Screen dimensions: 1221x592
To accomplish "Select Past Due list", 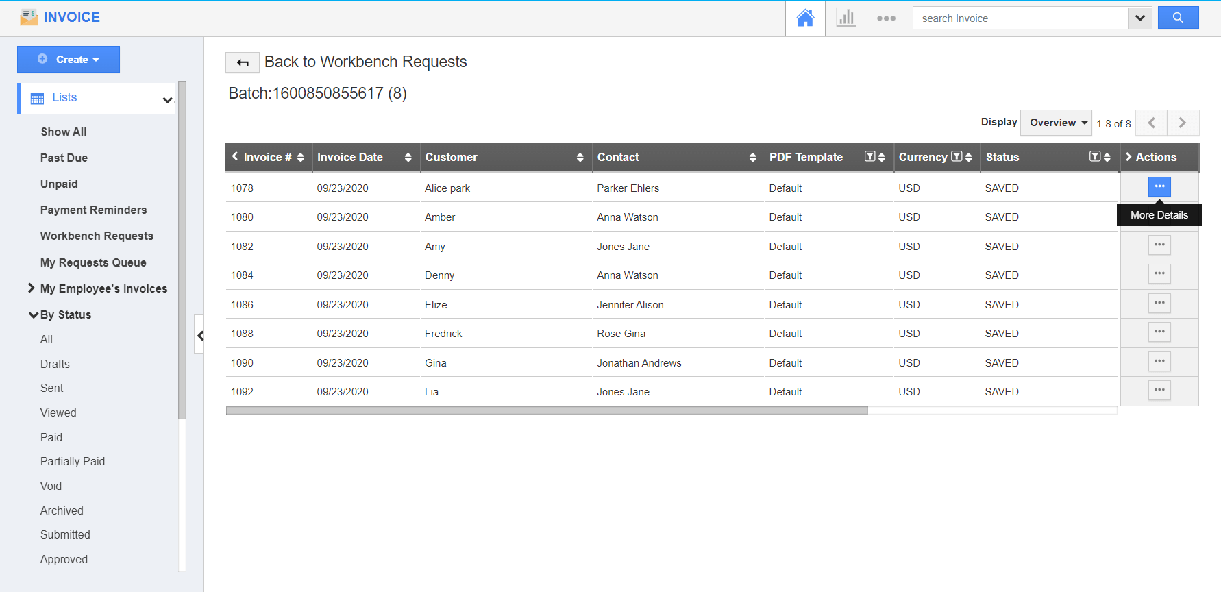I will click(64, 158).
